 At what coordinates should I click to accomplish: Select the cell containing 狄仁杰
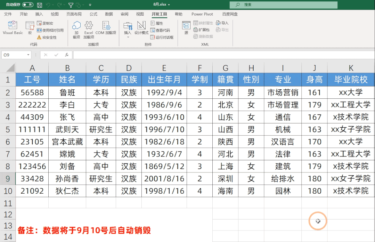click(x=67, y=191)
